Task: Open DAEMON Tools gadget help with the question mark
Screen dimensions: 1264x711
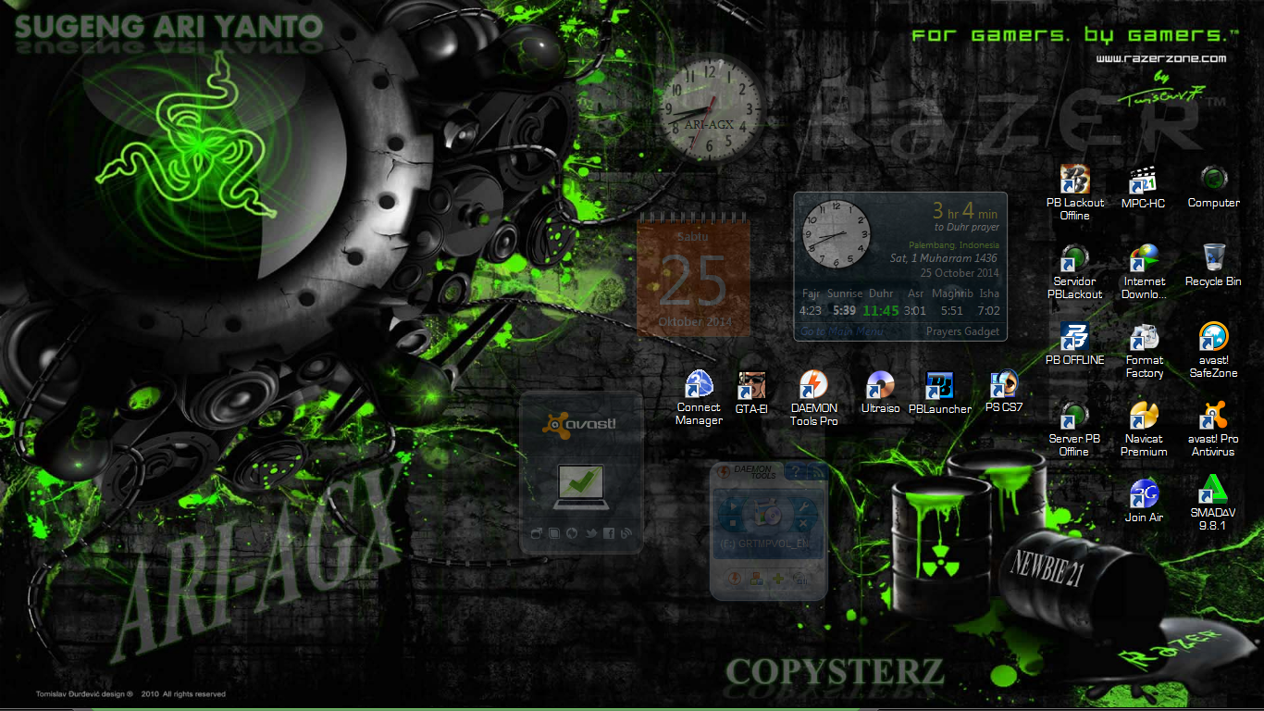Action: (796, 471)
